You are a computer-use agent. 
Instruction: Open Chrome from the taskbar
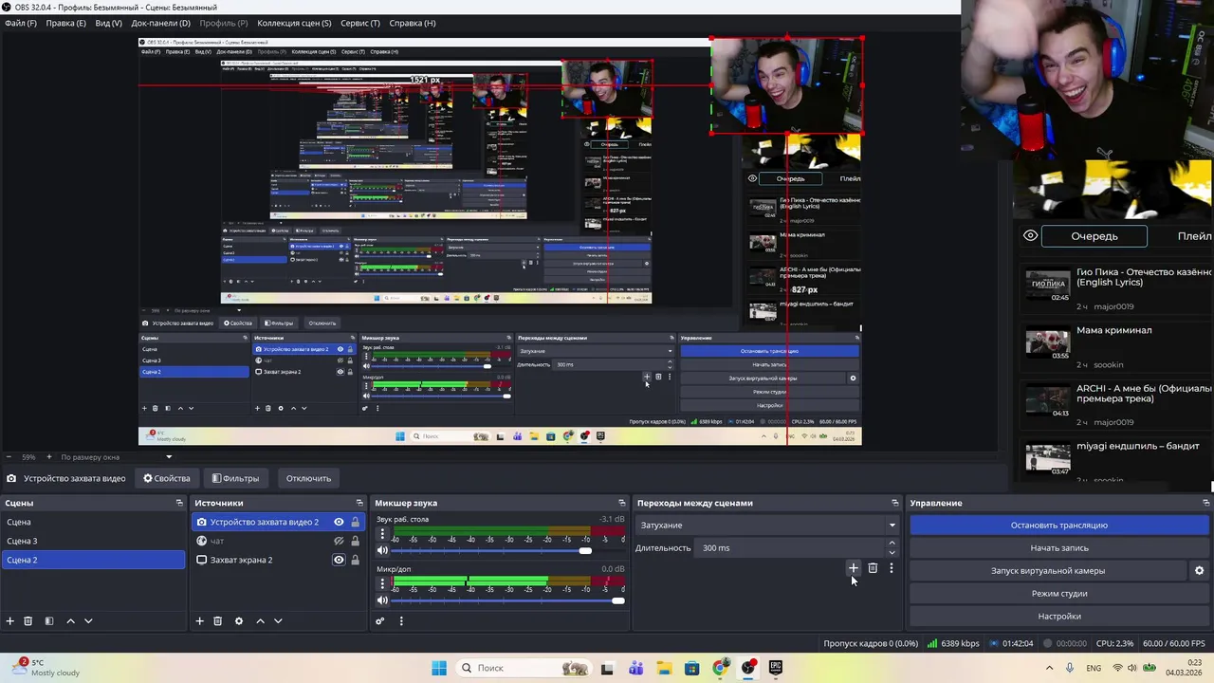(x=721, y=668)
